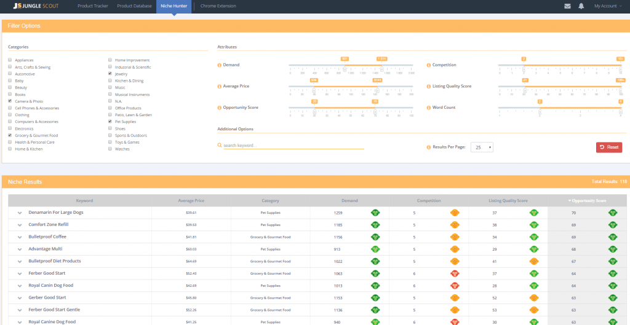Click the opportunity monkey icon for Advantage Multi
The height and width of the screenshot is (325, 630).
coord(613,249)
